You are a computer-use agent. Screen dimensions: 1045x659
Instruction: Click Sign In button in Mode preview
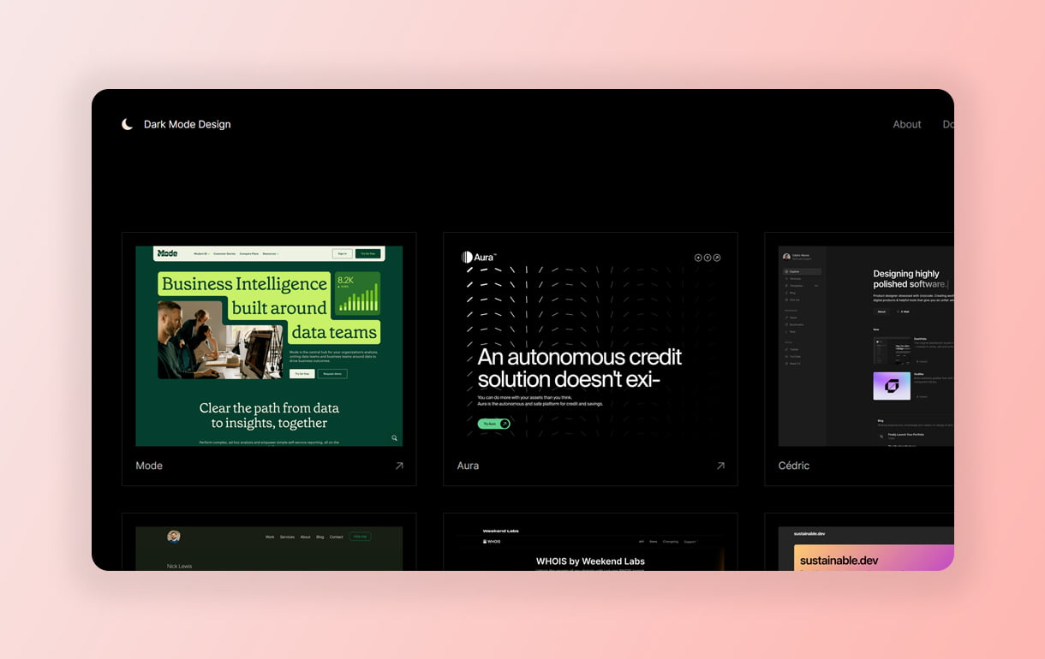click(x=342, y=253)
